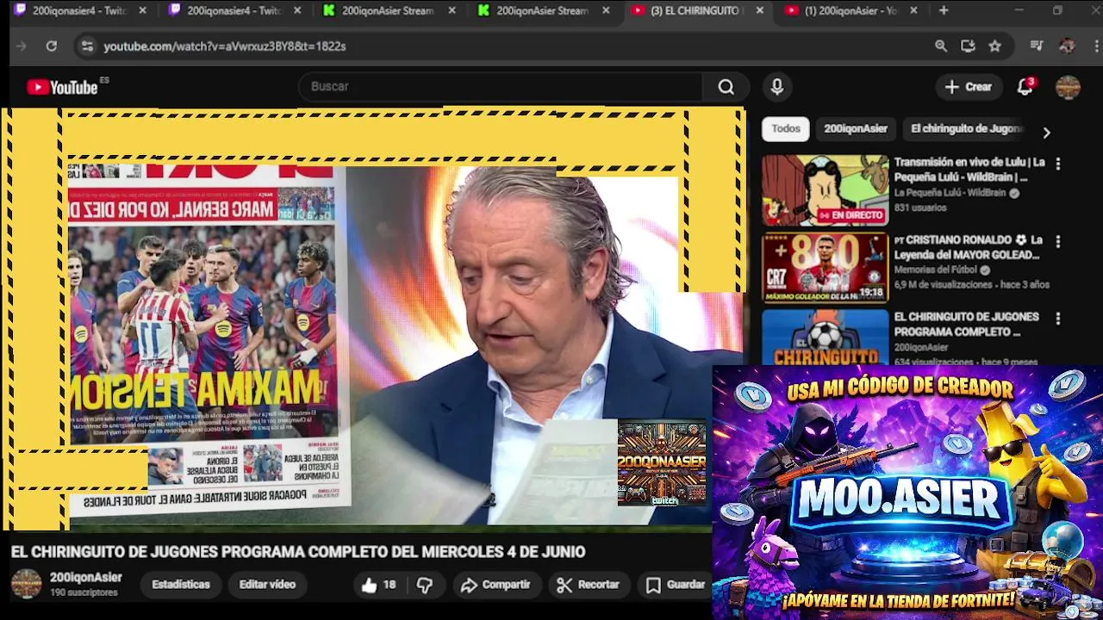Open options for Chiringuito programa completo suggestion
This screenshot has height=620, width=1103.
[x=1058, y=319]
